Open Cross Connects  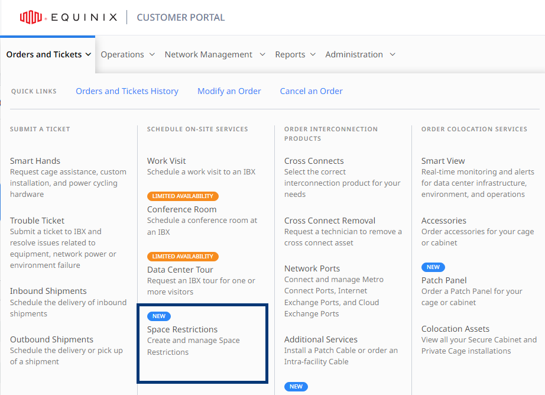(x=314, y=161)
